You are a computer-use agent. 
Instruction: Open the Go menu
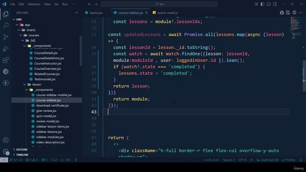tap(56, 4)
